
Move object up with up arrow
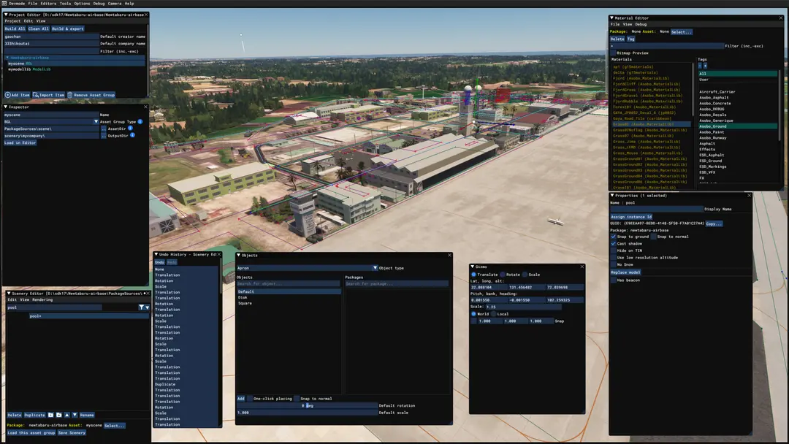tap(67, 415)
